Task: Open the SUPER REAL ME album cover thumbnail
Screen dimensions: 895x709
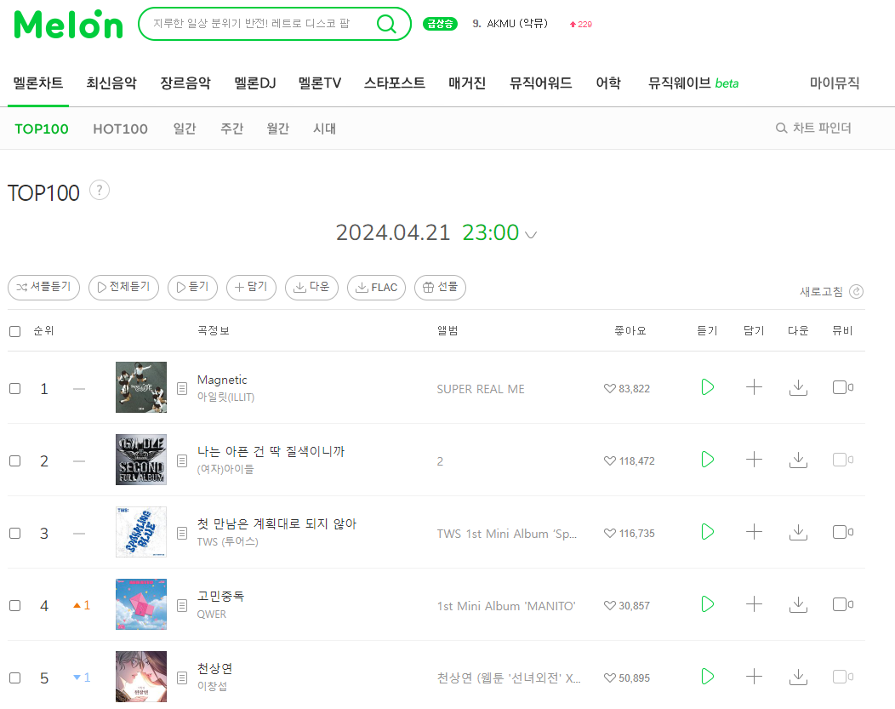Action: coord(141,387)
